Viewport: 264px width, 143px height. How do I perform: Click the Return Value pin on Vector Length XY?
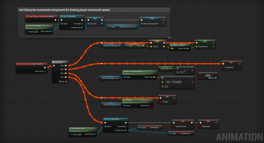(x=188, y=48)
